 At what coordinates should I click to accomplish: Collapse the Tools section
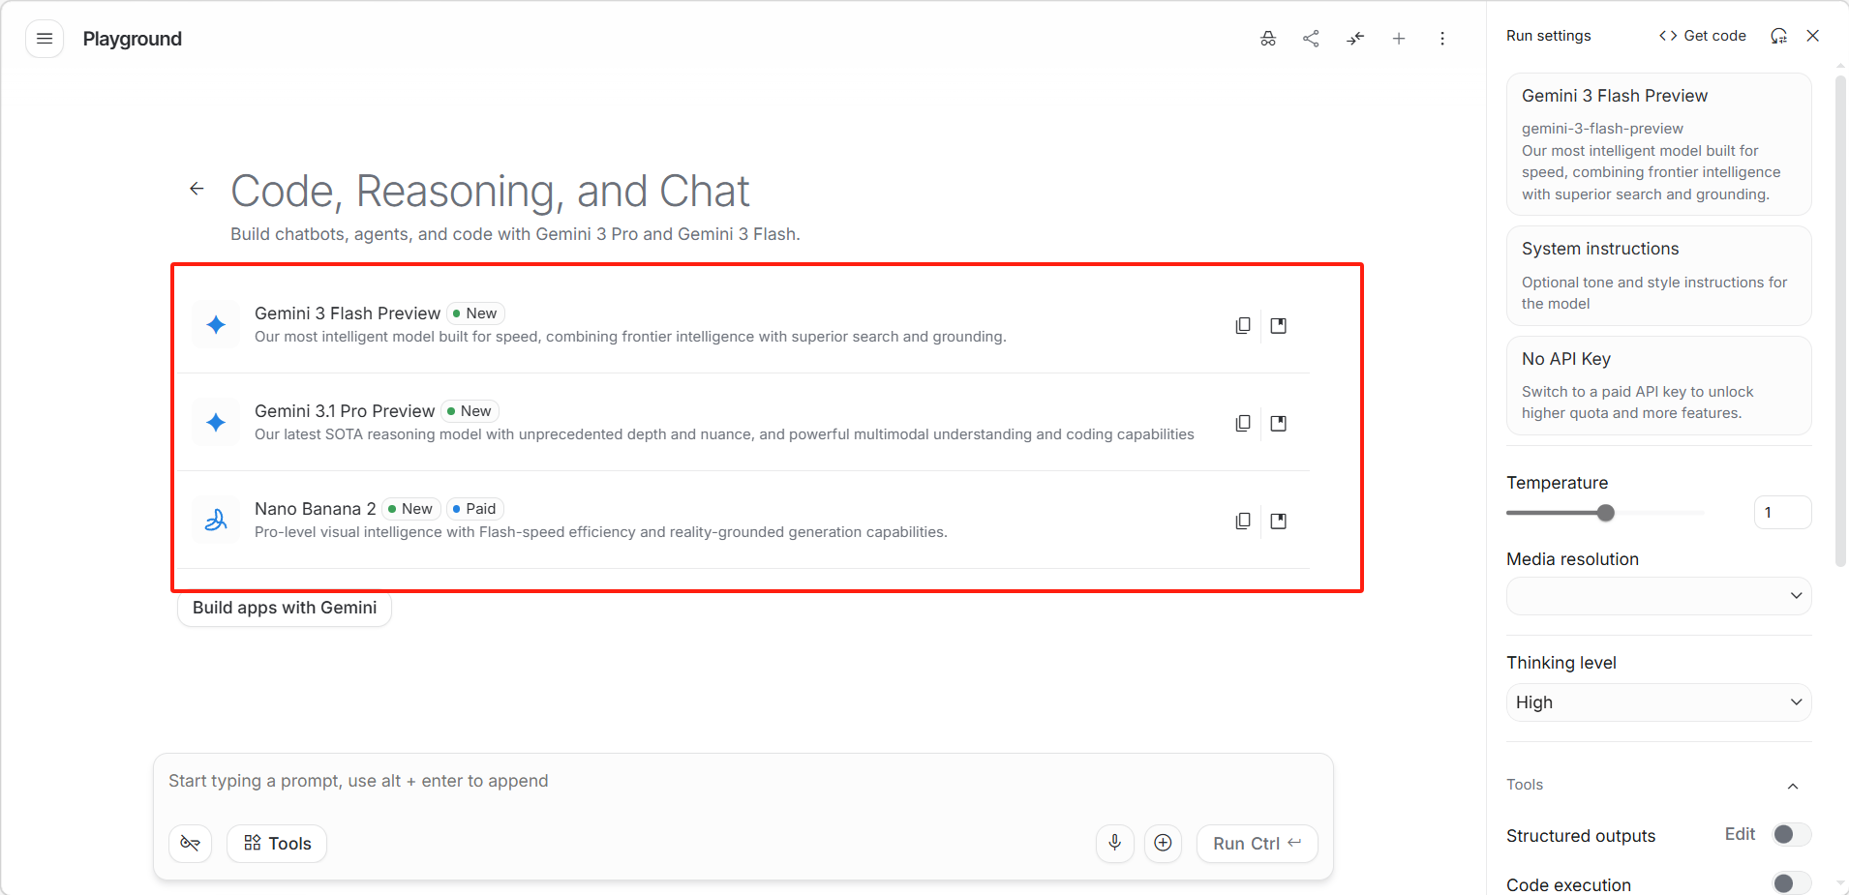point(1793,786)
